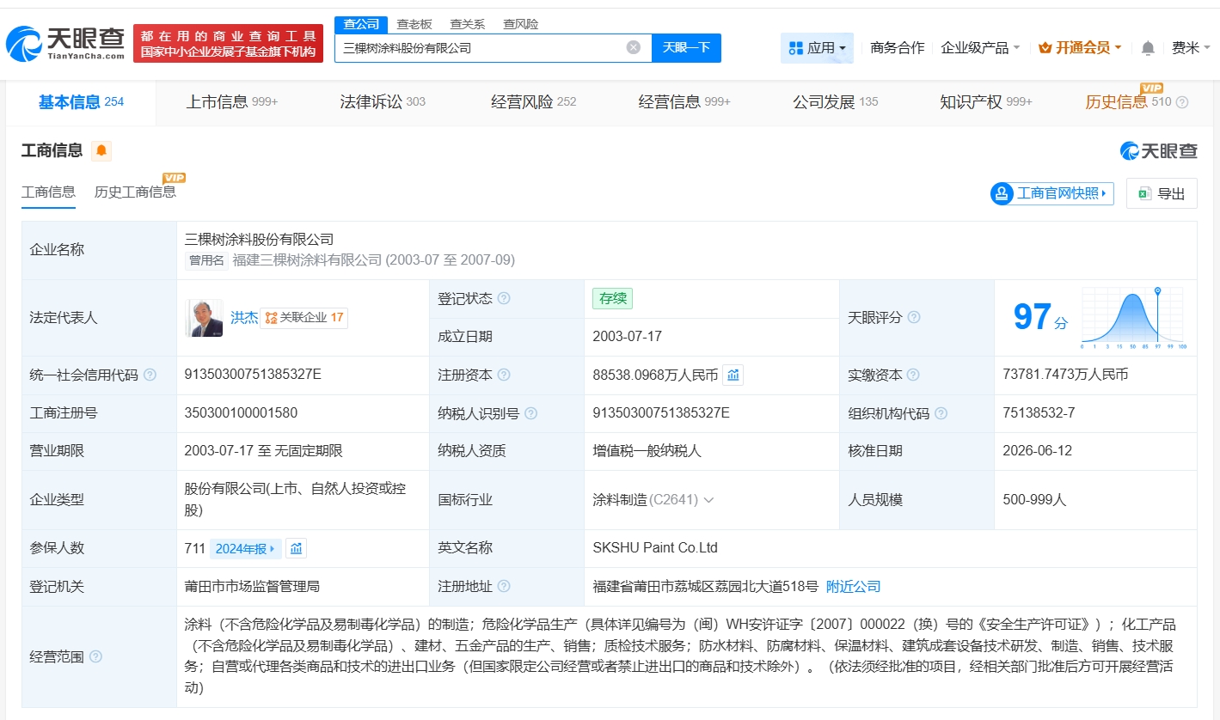Click the taxpayer type 增值税一般纳税人
This screenshot has height=720, width=1220.
click(x=647, y=451)
